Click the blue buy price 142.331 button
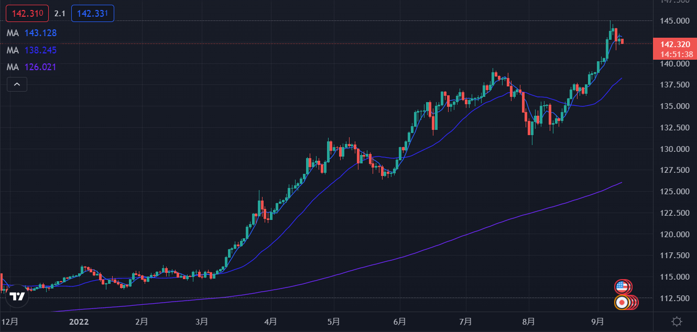This screenshot has height=332, width=697. (x=92, y=13)
